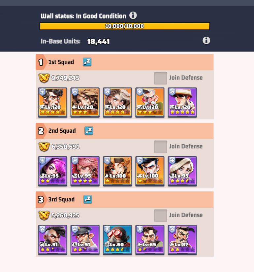Enable Join Defense for 1st Squad
Viewport: 254px width, 272px height.
(161, 78)
